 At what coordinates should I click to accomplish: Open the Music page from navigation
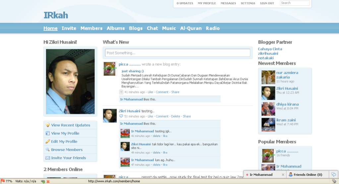click(169, 28)
